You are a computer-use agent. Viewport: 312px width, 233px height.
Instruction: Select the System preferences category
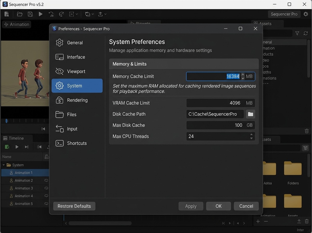77,86
